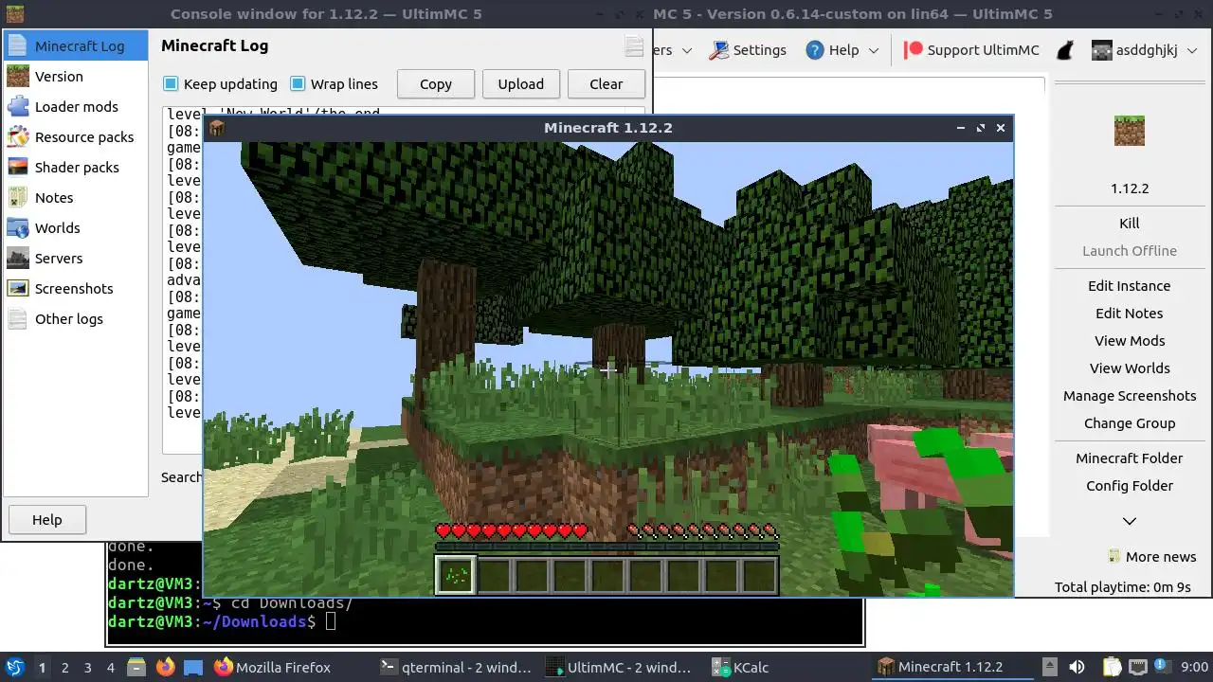Clear the Minecraft log
Viewport: 1213px width, 682px height.
coord(606,83)
